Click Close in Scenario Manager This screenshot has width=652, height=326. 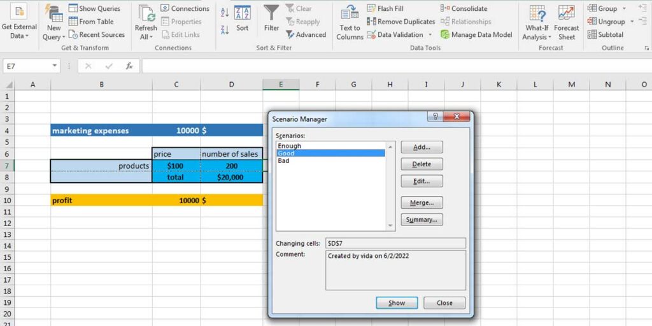click(444, 302)
